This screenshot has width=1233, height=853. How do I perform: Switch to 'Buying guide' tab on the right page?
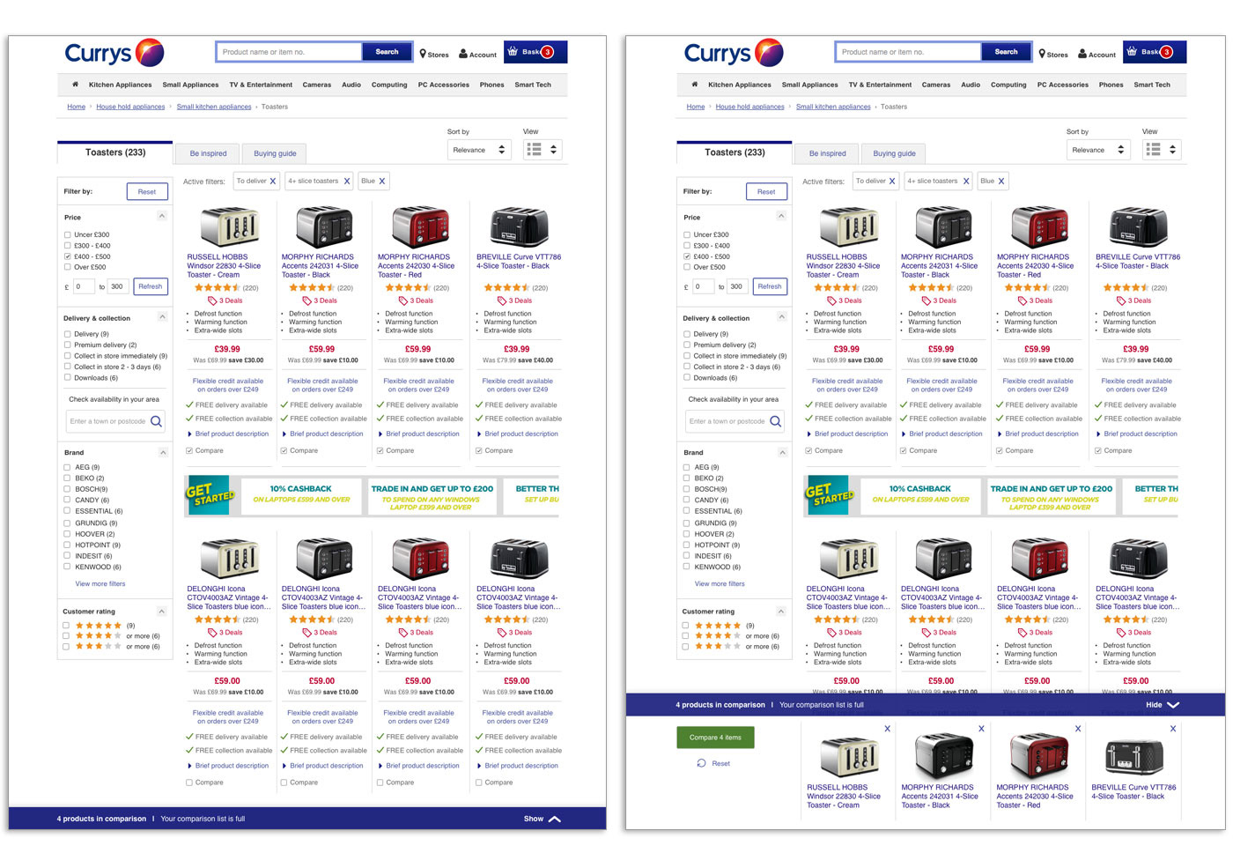click(x=894, y=153)
